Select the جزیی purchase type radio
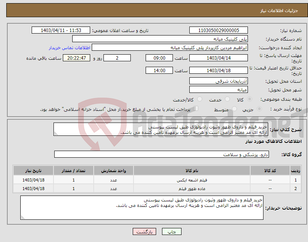The image size is (308, 242). [259, 109]
